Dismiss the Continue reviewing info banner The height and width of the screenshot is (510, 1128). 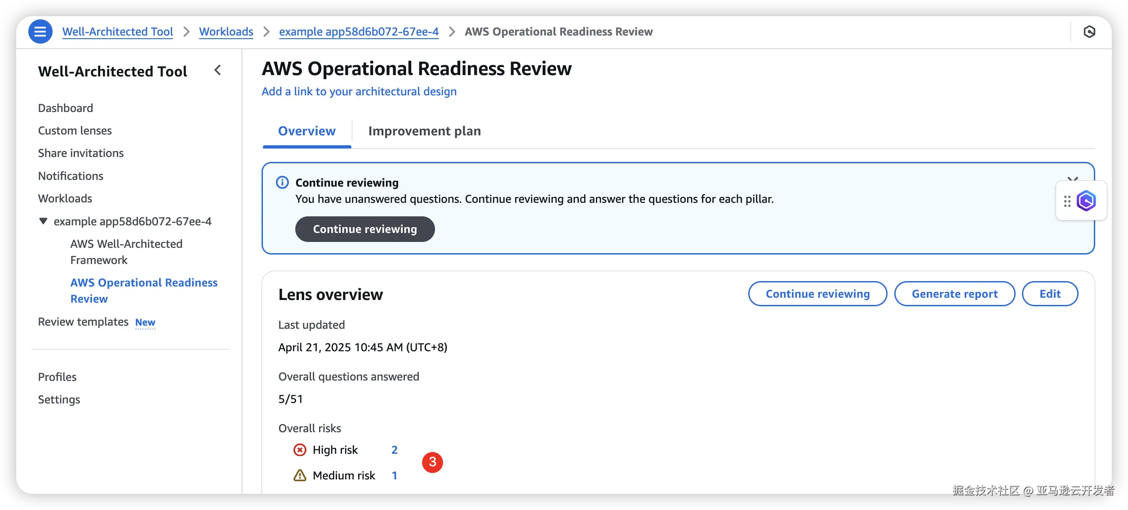pos(1073,179)
